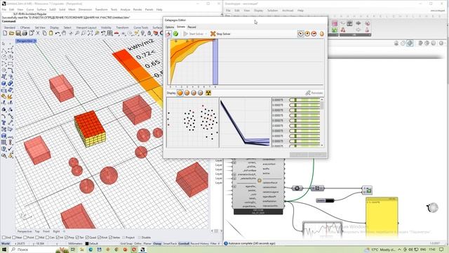
Task: Select first orange Display sphere in Galapagos
Action: (180, 93)
